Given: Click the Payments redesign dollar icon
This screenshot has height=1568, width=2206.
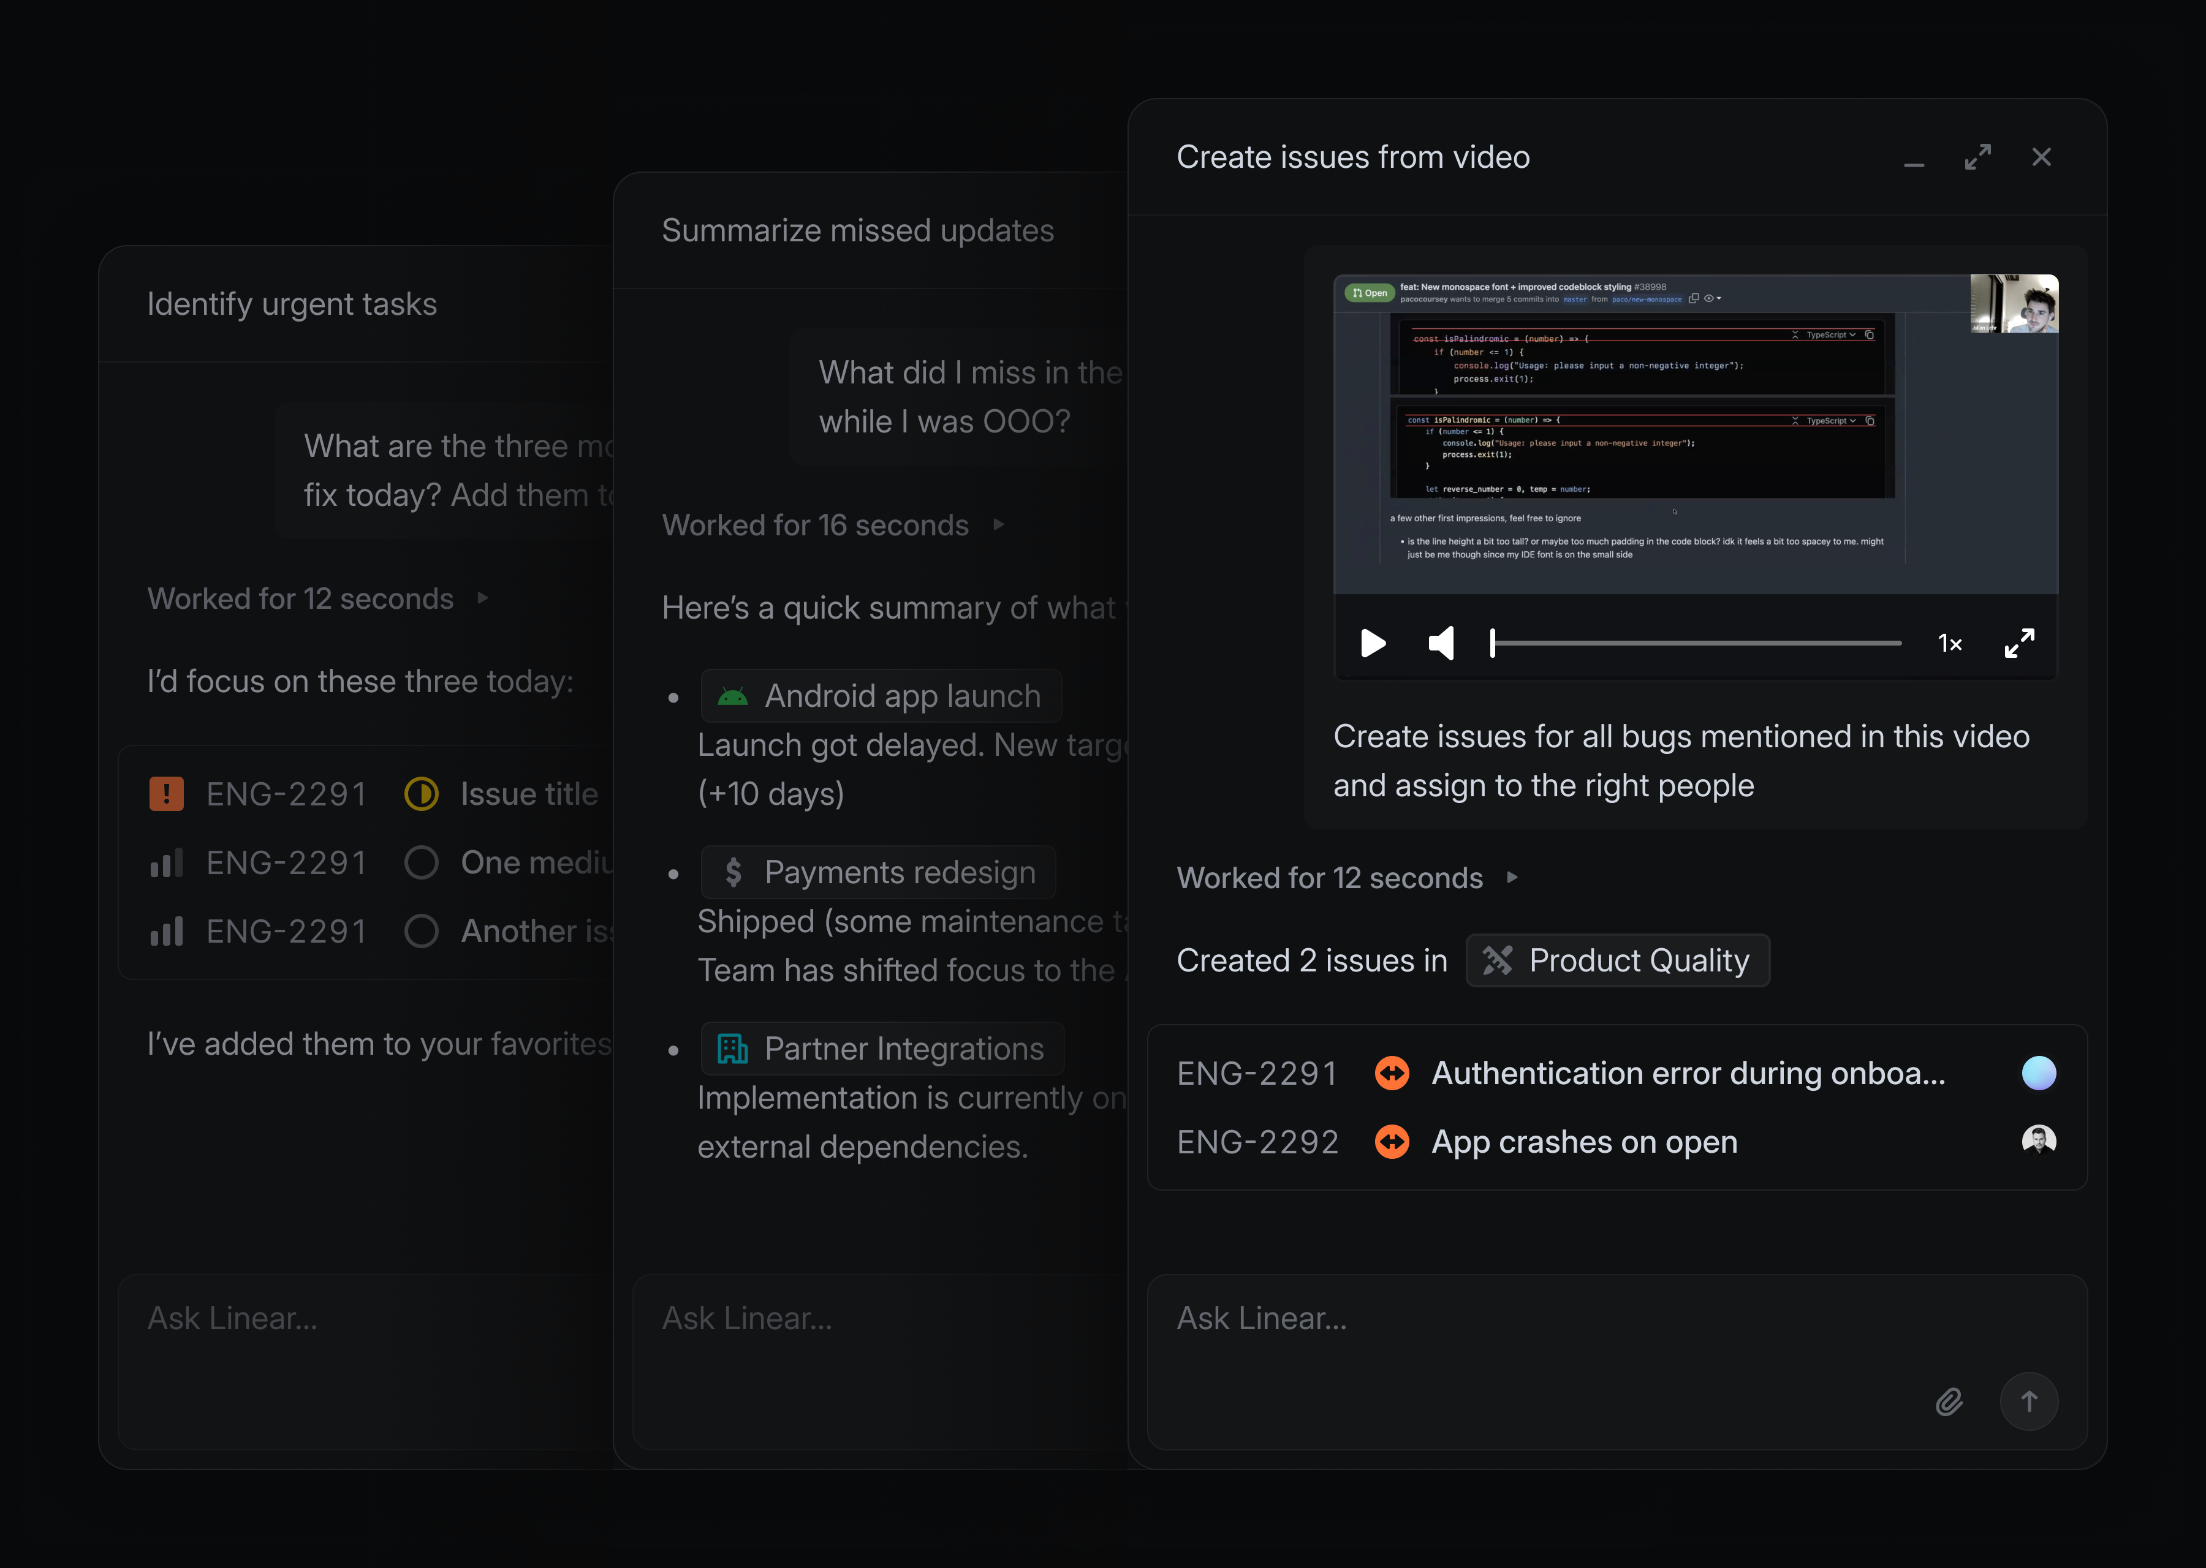Looking at the screenshot, I should tap(733, 872).
